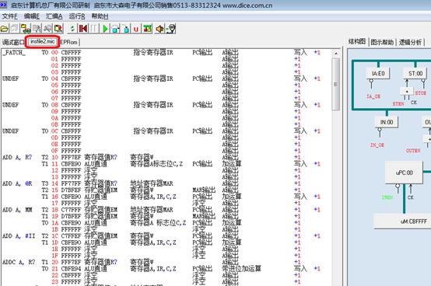
Task: Click the red U toolbar icon
Action: [x=136, y=29]
